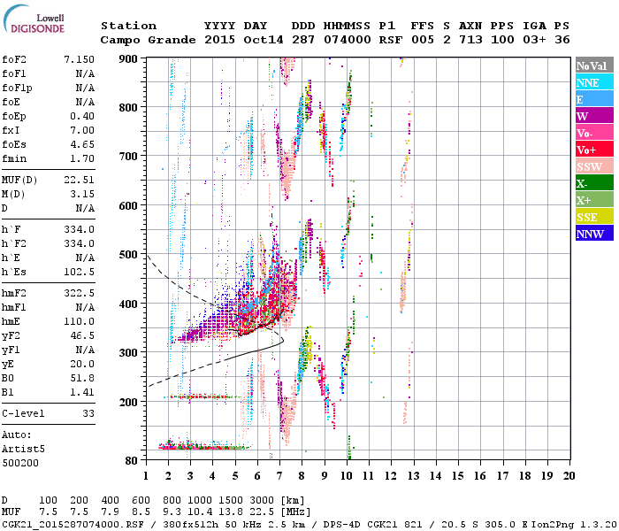Screen dimensions: 619x531
Task: Click the h`F value 334.0
Action: point(80,230)
